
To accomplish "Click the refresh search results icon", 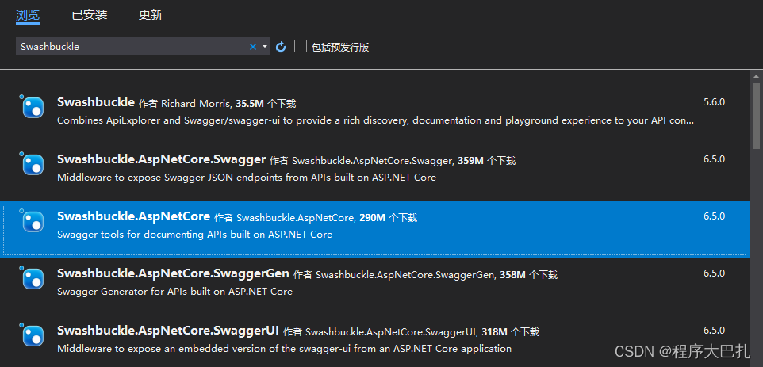I will click(x=281, y=47).
